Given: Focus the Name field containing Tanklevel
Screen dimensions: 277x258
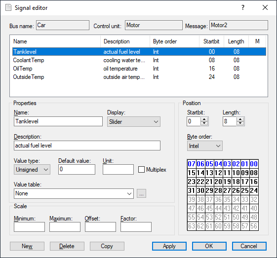Looking at the screenshot, I should [58, 121].
